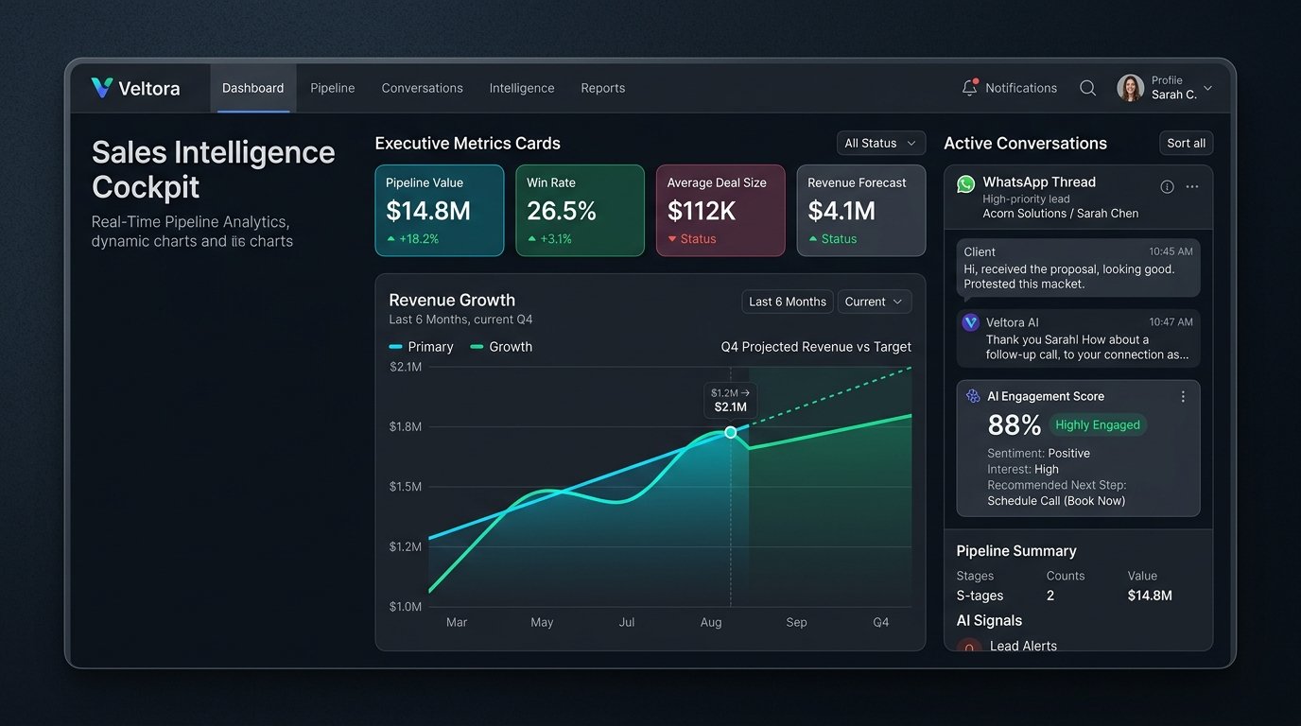Viewport: 1301px width, 726px height.
Task: Click the AI Engagement Score icon
Action: pos(973,396)
